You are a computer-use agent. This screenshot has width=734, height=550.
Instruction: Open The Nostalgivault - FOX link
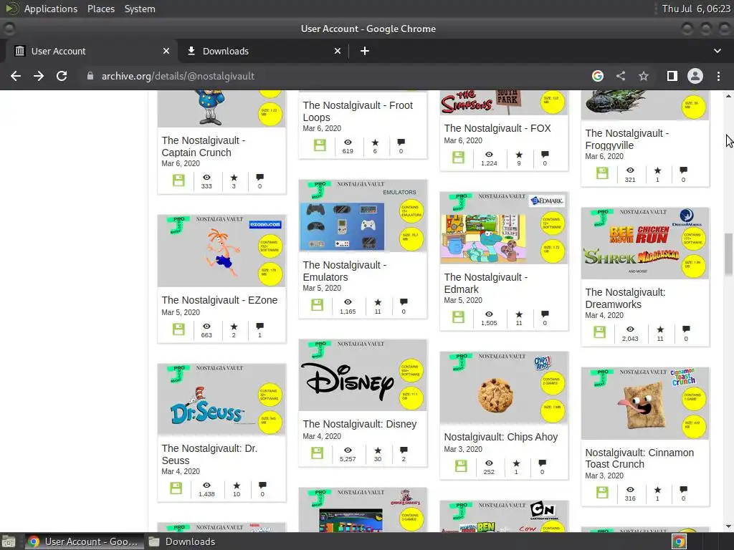[497, 128]
